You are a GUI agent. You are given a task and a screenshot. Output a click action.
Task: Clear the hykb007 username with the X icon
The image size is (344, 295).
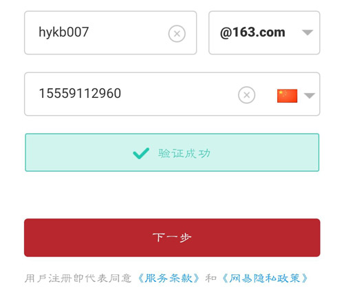[x=177, y=34]
